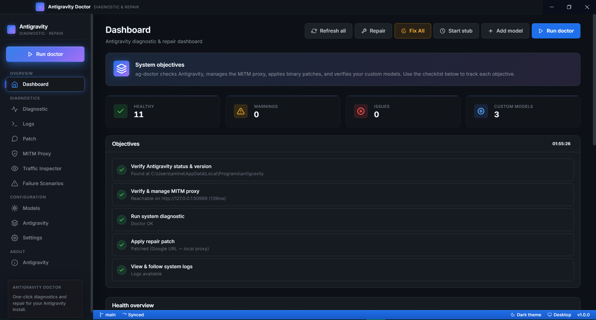This screenshot has height=320, width=596.
Task: Click the checkmark beside View & follow system logs
Action: click(122, 270)
